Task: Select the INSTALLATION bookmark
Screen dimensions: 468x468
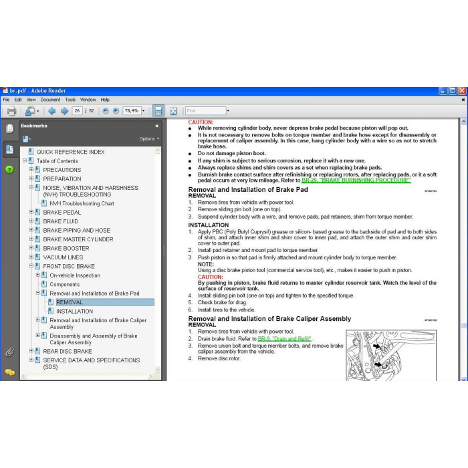Action: [75, 312]
